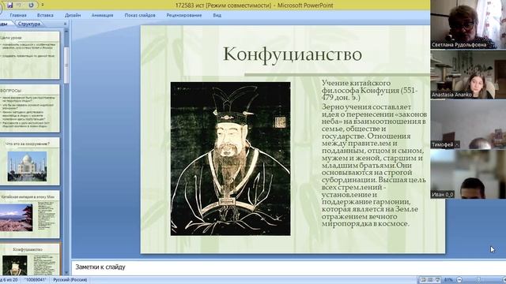
Task: Switch to the Анимация ribbon tab
Action: (x=102, y=15)
